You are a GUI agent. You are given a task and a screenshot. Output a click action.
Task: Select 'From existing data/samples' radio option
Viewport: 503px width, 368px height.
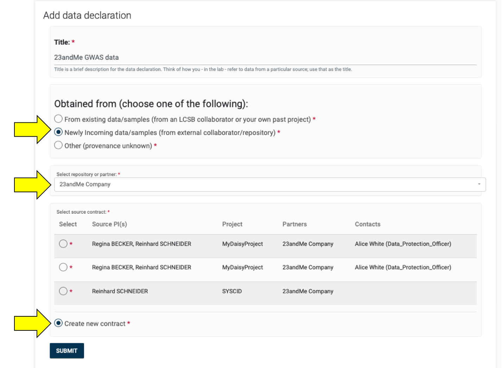(58, 119)
